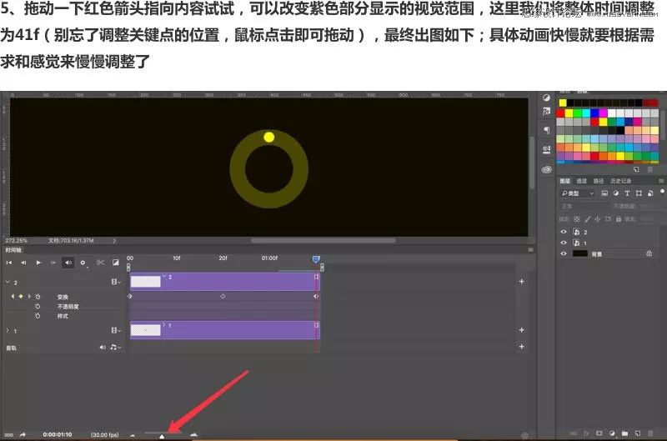Expand track 1 in the timeline
The width and height of the screenshot is (667, 441).
click(x=8, y=330)
